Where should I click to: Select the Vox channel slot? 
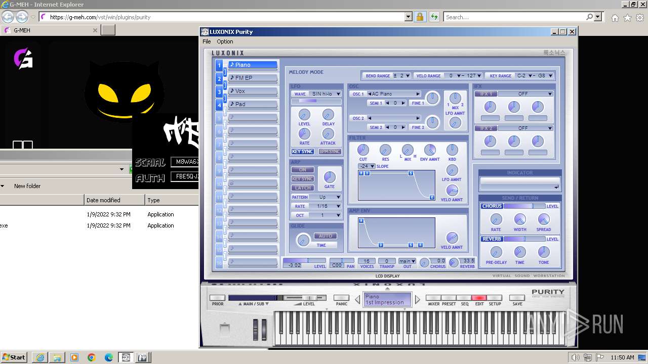click(x=253, y=91)
